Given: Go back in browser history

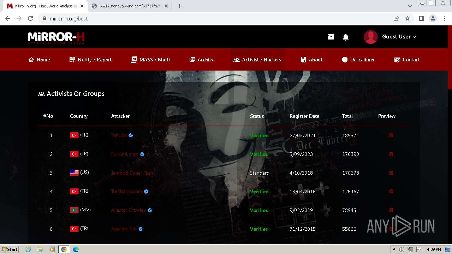Looking at the screenshot, I should click(8, 18).
